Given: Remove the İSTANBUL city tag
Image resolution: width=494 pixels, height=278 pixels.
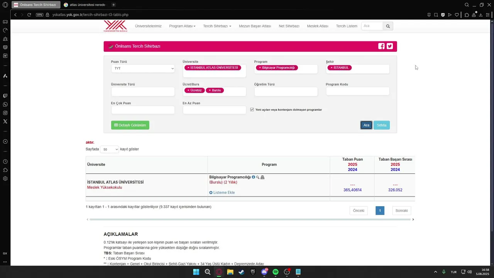Looking at the screenshot, I should pyautogui.click(x=331, y=68).
